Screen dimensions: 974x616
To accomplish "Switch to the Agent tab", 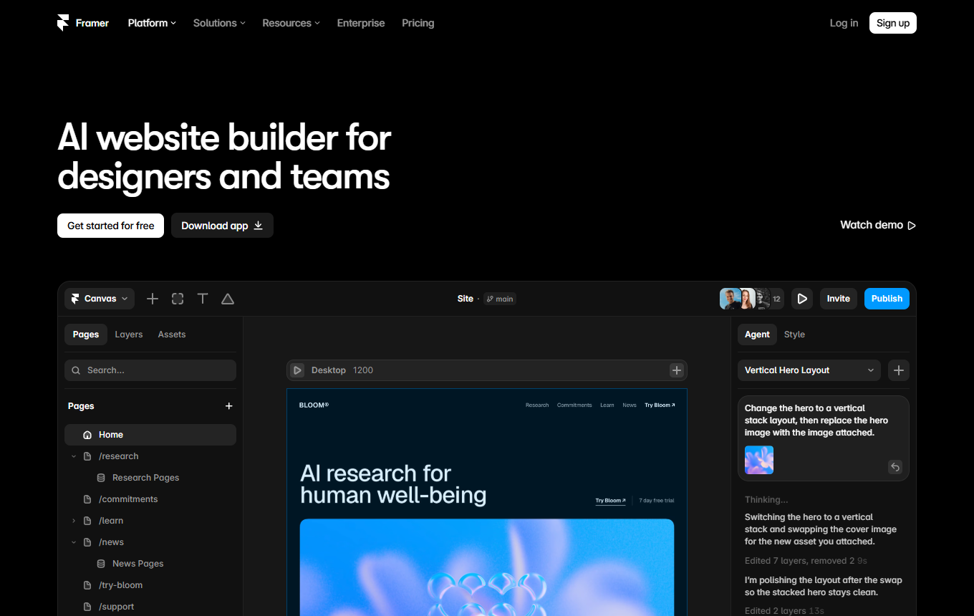I will pos(757,335).
